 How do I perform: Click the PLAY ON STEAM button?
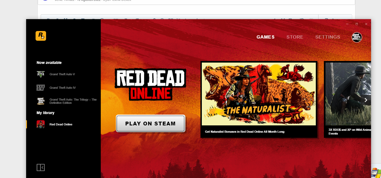151,124
